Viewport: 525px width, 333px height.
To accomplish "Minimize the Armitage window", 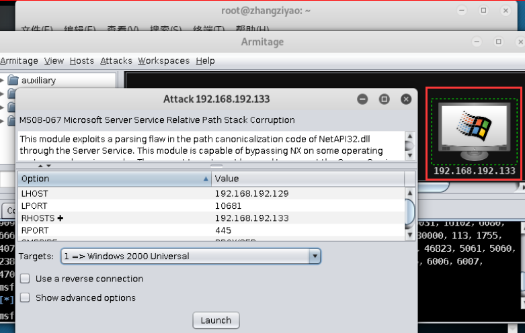I will 477,42.
